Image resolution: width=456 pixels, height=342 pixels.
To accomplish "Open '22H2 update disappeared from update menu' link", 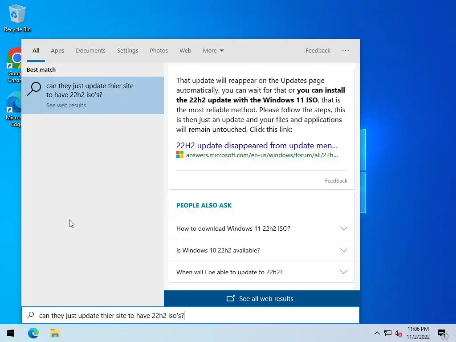I will [x=257, y=146].
